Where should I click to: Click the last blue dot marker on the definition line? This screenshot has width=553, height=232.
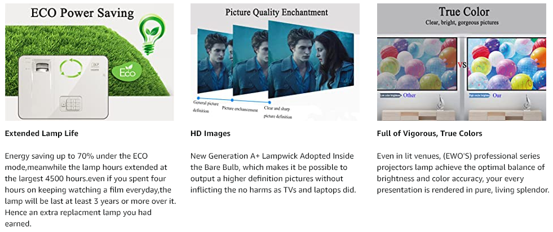tap(268, 103)
